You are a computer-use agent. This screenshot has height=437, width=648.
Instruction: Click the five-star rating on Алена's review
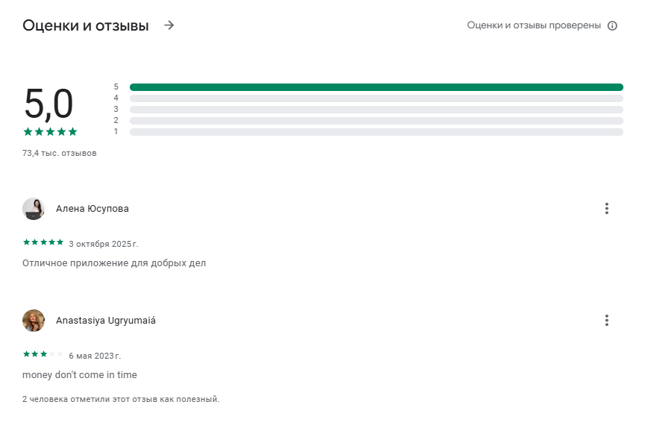click(43, 242)
